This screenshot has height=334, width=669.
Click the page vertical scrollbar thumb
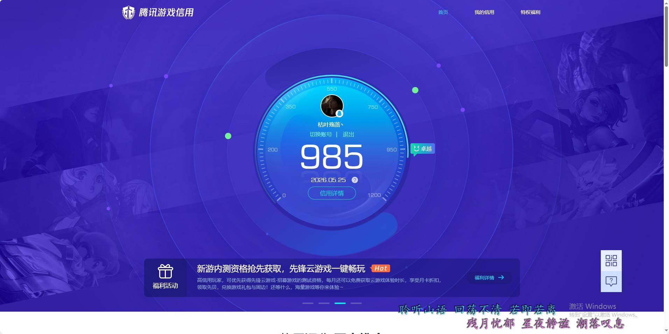click(x=666, y=37)
